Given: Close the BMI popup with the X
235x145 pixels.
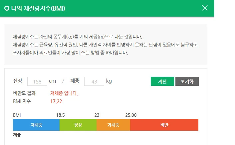Looking at the screenshot, I should coord(205,8).
